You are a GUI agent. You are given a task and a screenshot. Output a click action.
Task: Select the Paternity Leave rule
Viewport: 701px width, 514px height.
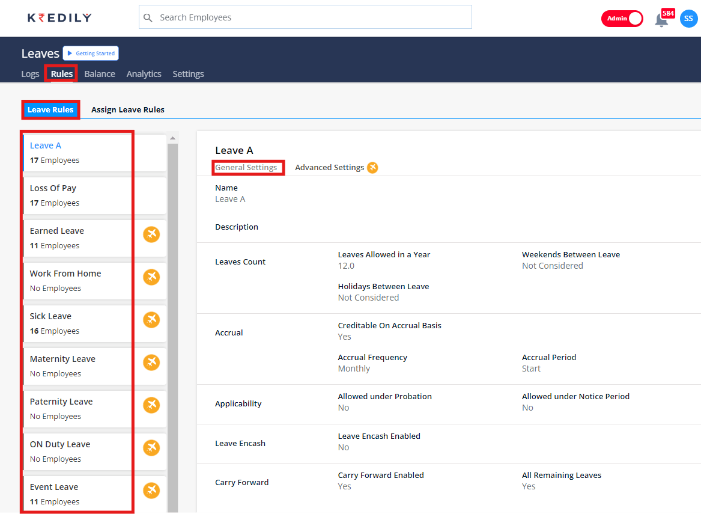77,409
